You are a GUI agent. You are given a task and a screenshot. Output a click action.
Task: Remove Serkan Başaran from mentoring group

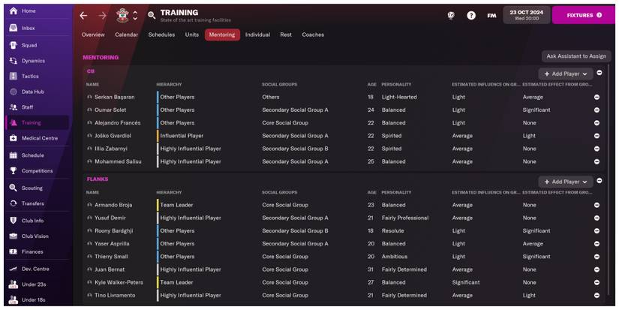pos(596,97)
